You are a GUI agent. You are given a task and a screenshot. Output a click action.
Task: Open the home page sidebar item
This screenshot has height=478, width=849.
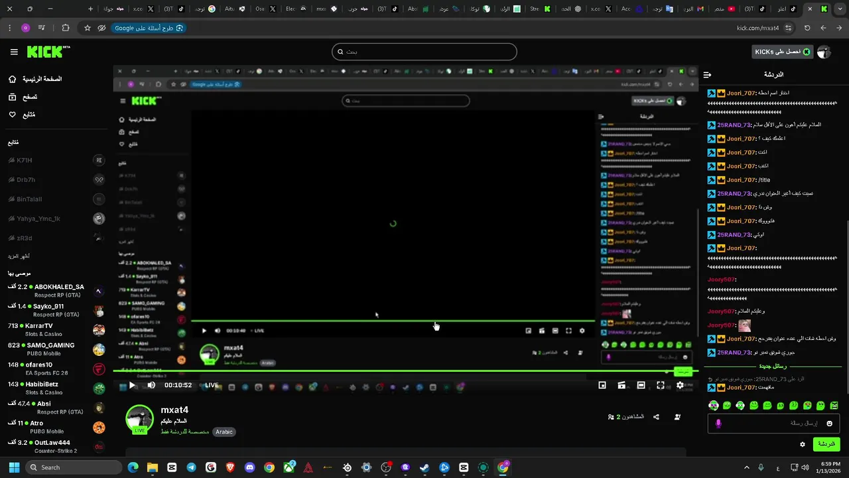[x=34, y=79]
